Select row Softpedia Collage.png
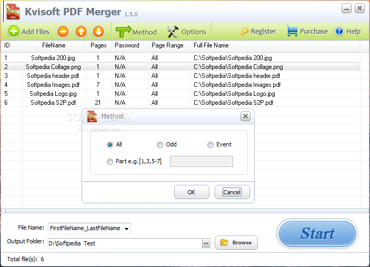Viewport: 370px width, 267px height. pyautogui.click(x=181, y=67)
